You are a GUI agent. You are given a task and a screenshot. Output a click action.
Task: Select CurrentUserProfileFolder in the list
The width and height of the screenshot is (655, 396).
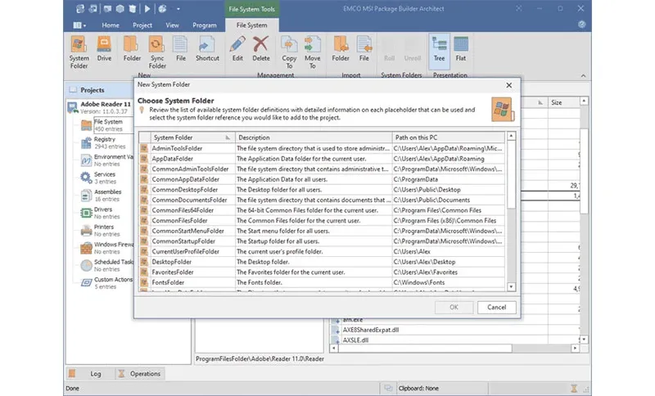[322, 251]
